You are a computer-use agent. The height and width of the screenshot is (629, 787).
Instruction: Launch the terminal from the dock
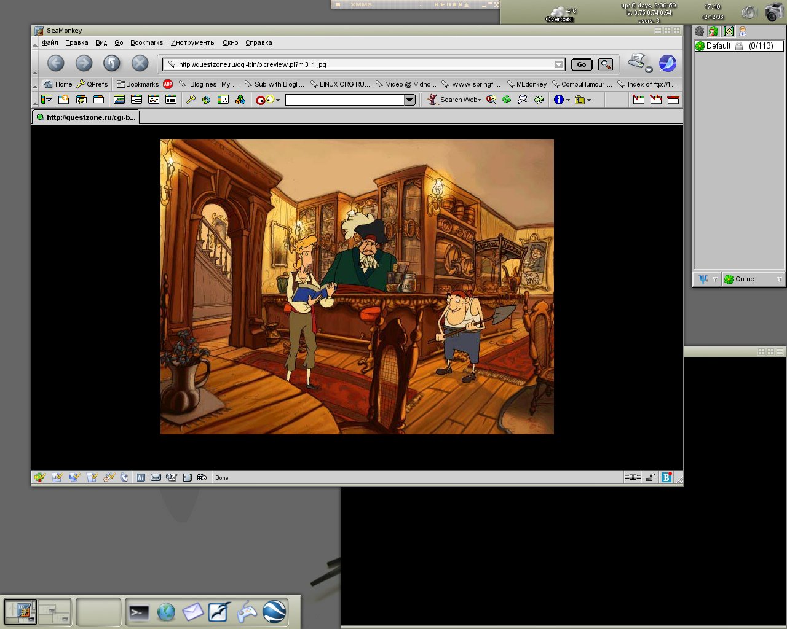(x=139, y=612)
